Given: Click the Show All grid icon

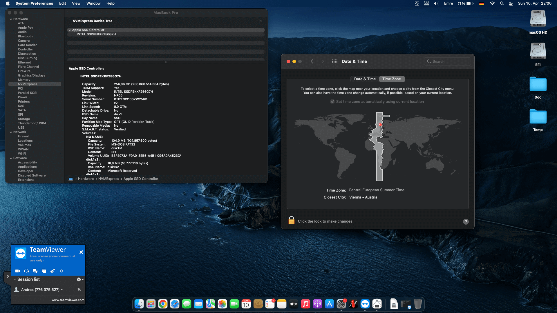Looking at the screenshot, I should [334, 61].
